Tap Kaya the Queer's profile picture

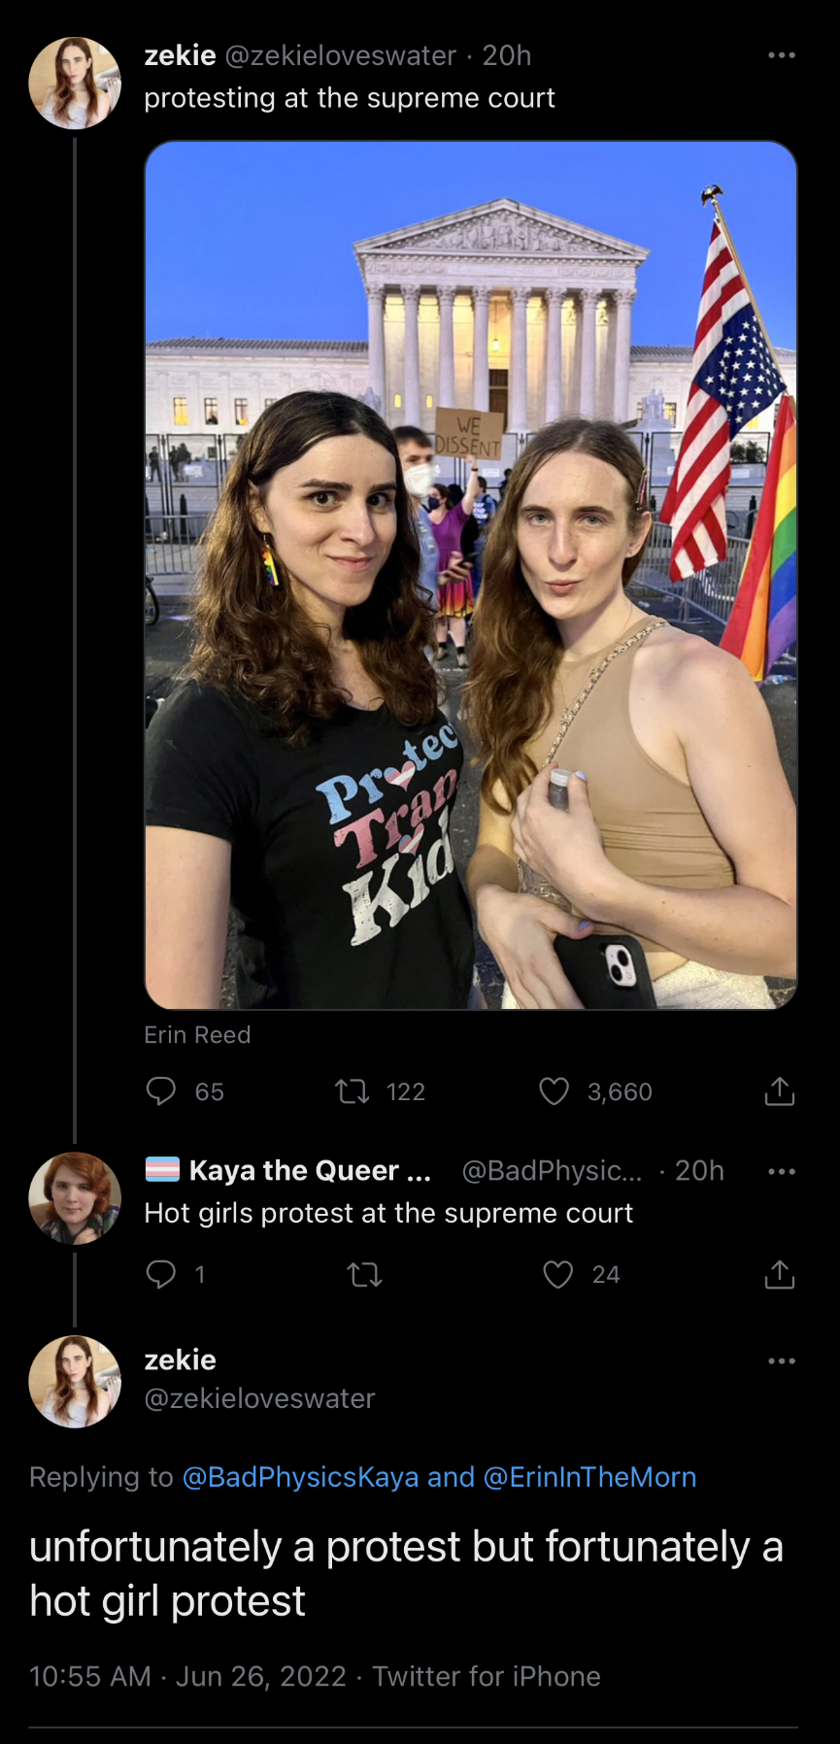tap(75, 1198)
